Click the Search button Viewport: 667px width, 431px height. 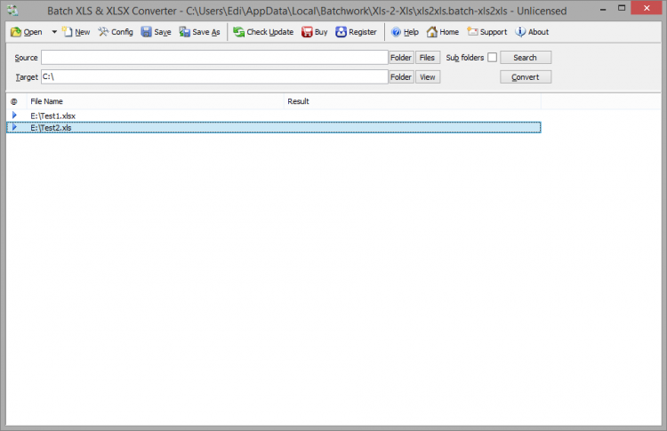[526, 58]
